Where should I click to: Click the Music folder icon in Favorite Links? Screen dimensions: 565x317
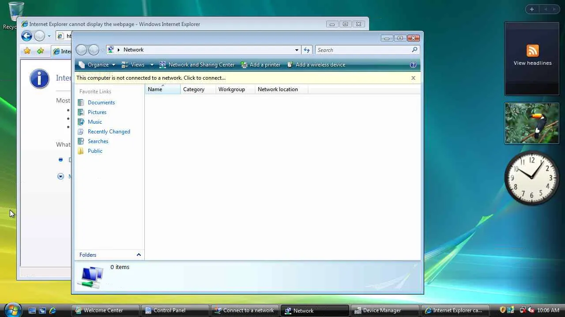81,122
